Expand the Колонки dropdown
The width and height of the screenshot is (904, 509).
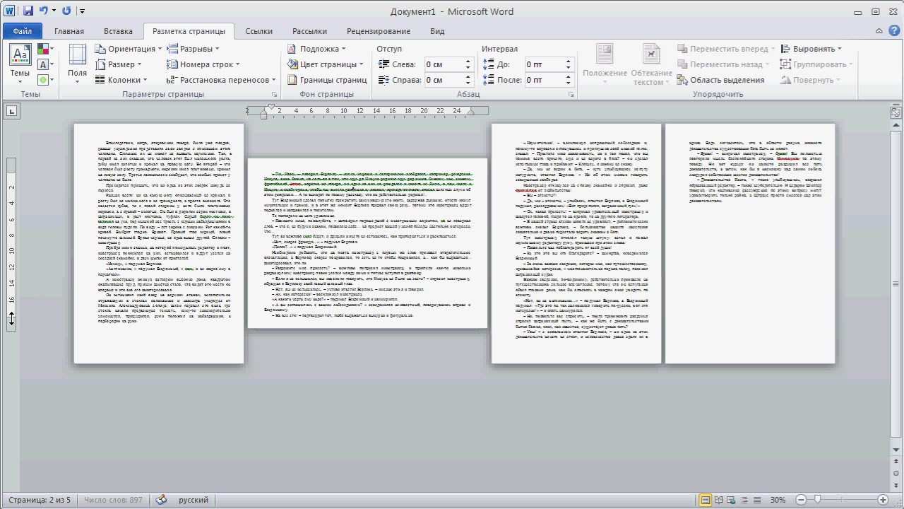[x=121, y=80]
